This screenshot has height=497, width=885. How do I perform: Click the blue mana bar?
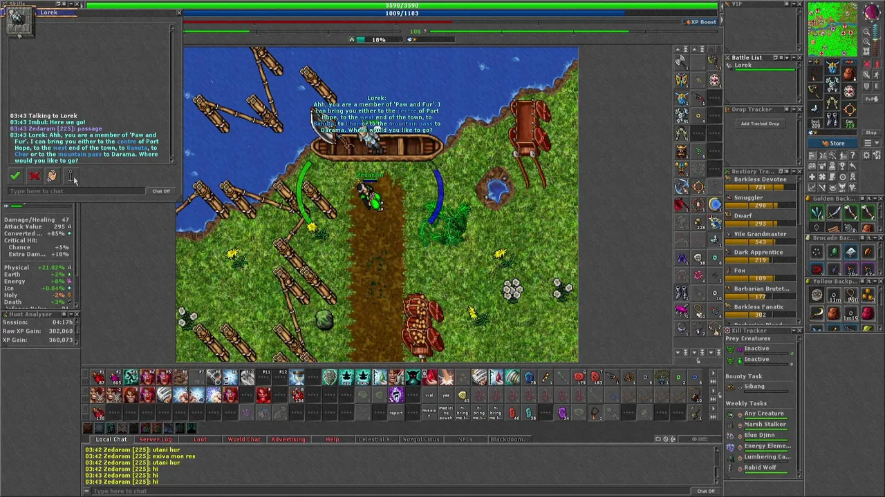click(402, 13)
